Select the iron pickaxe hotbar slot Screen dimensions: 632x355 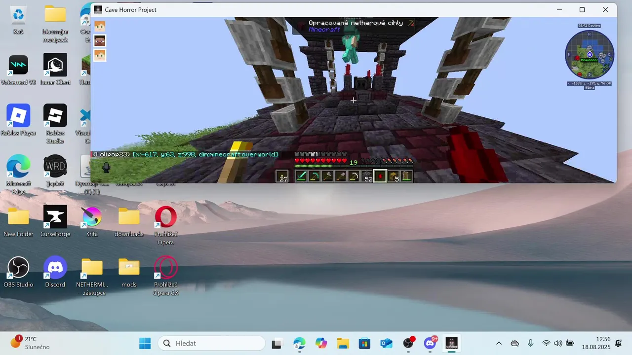(x=354, y=176)
